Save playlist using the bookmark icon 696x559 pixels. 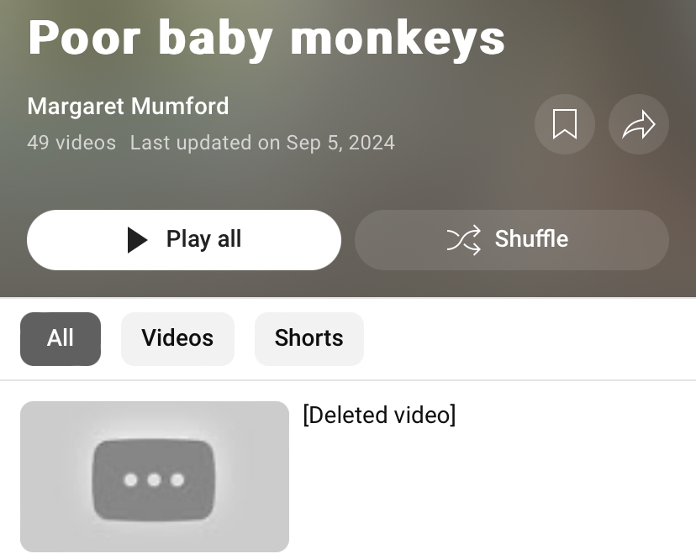565,124
